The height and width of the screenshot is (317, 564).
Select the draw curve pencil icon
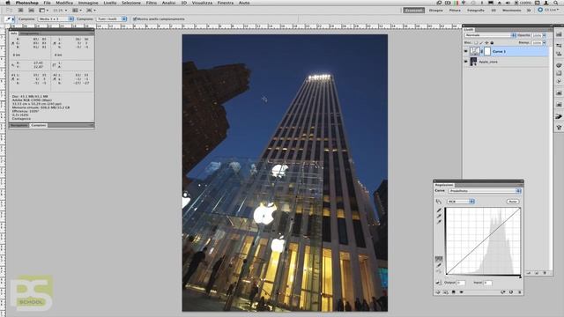coord(439,265)
